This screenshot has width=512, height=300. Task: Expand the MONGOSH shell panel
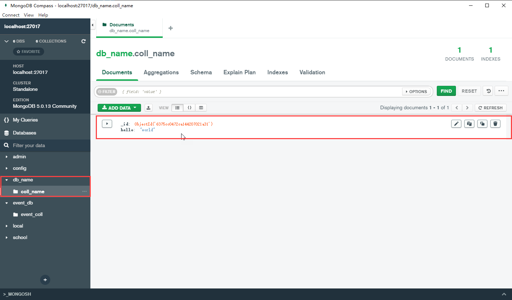point(504,294)
